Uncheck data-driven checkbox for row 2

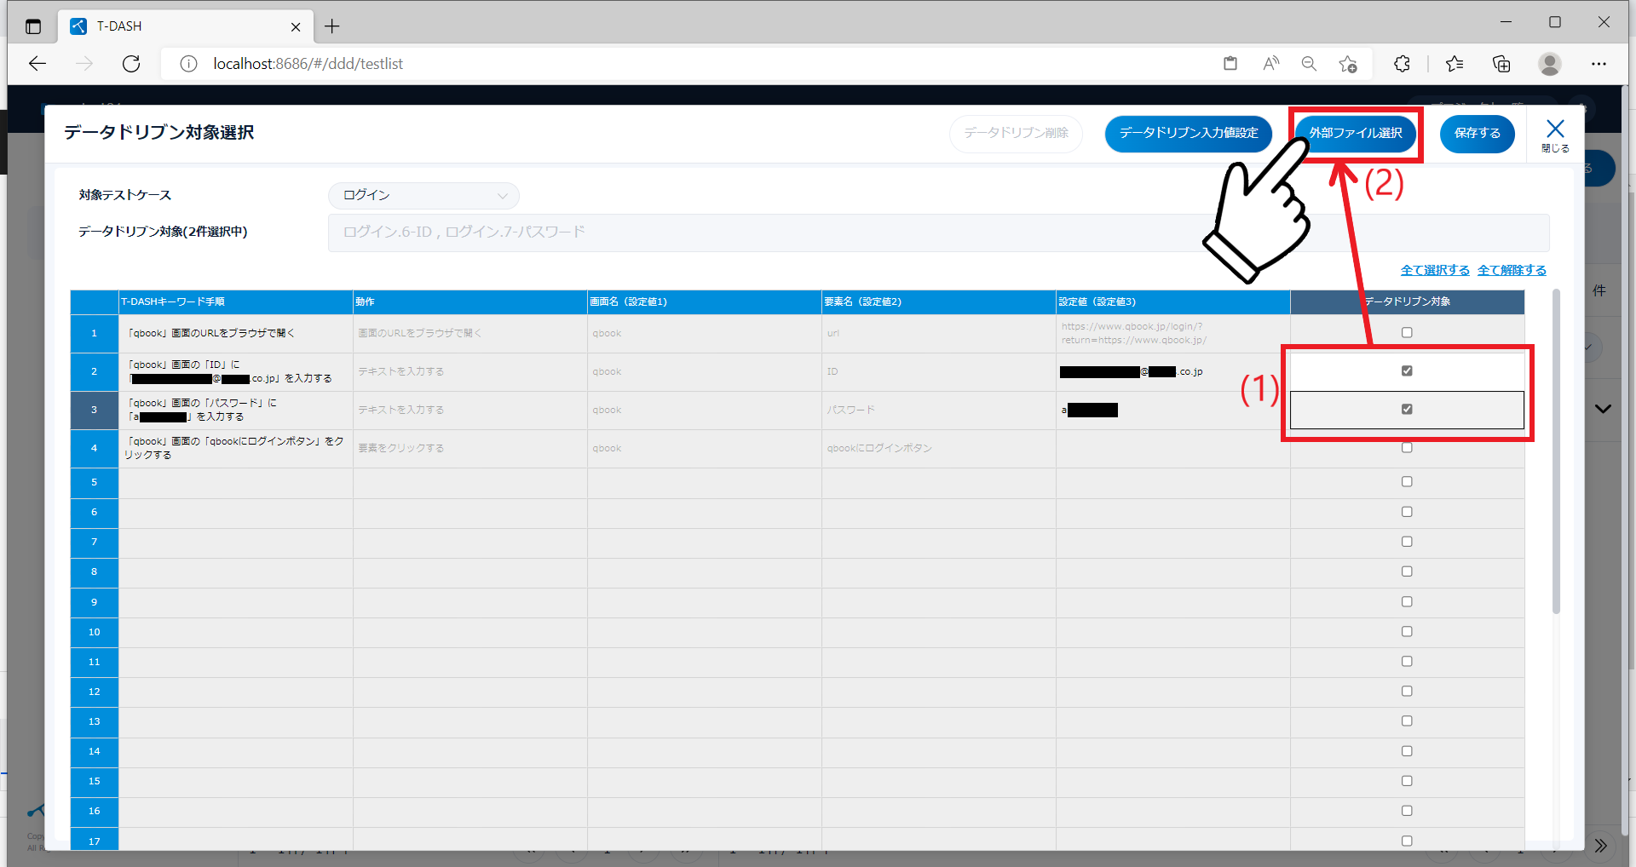[x=1407, y=371]
